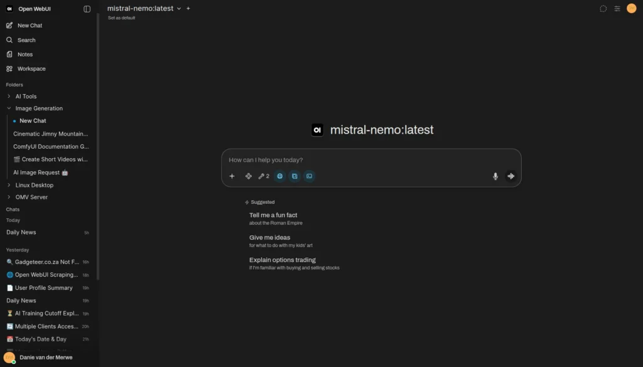643x367 pixels.
Task: Collapse the Chats section header
Action: 13,210
